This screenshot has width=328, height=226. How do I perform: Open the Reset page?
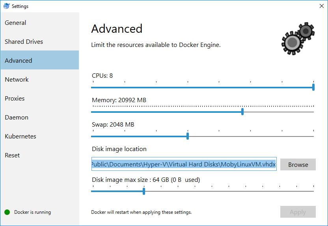(x=40, y=155)
